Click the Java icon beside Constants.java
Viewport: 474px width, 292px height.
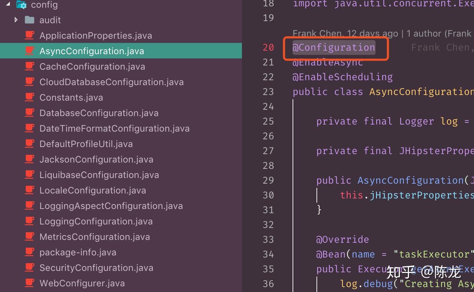[x=30, y=97]
